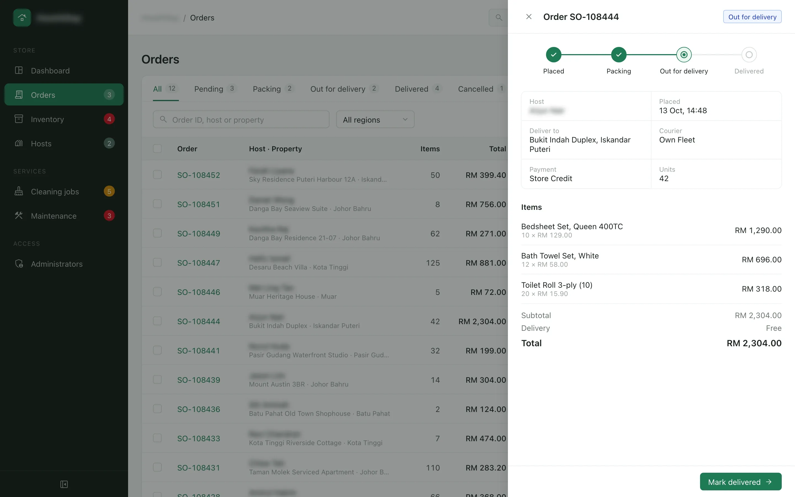
Task: Go to Hosts in the sidebar
Action: point(64,143)
